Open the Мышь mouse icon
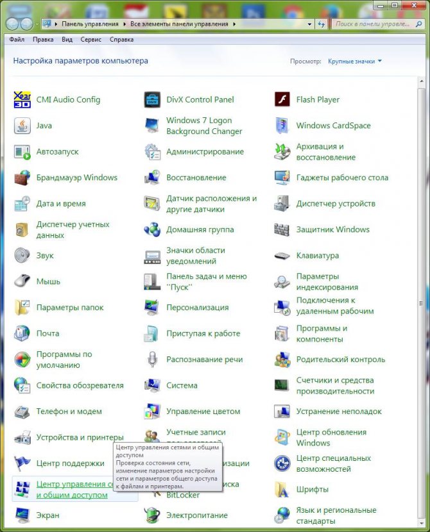Image resolution: width=430 pixels, height=532 pixels. pos(22,281)
